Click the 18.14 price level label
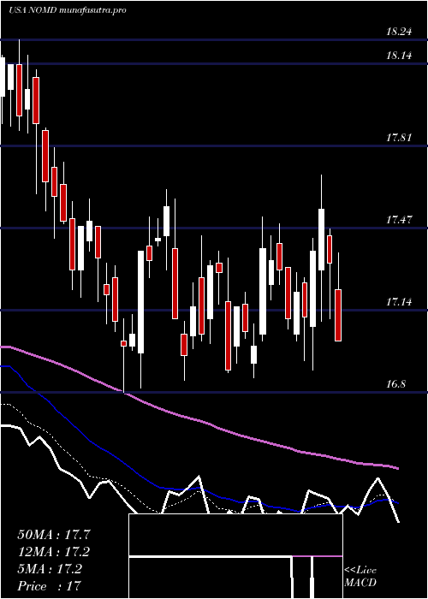The image size is (428, 599). pyautogui.click(x=399, y=56)
